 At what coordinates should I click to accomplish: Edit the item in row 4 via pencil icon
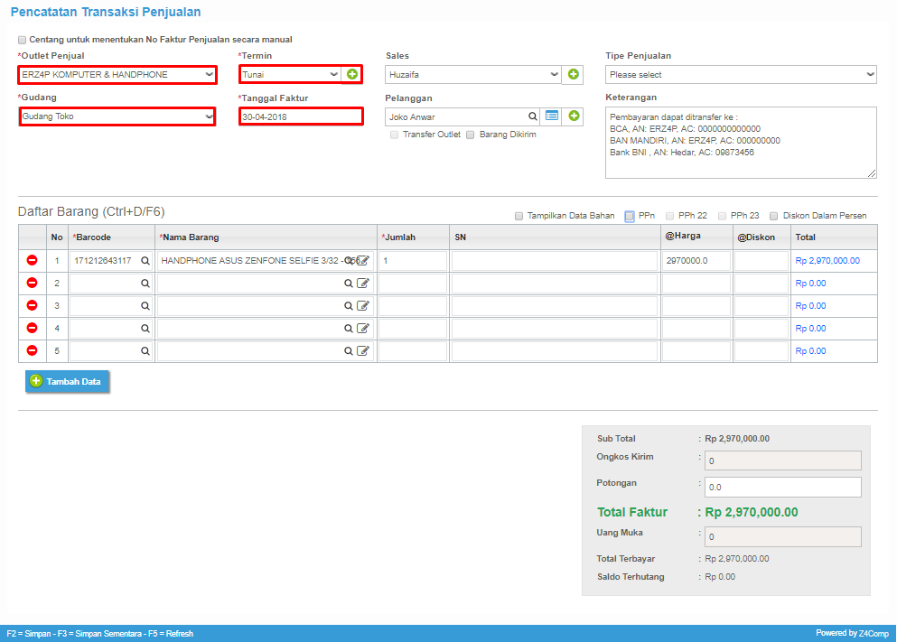[x=363, y=328]
